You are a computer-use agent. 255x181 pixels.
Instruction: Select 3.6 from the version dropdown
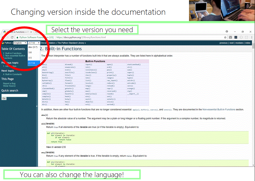click(30, 52)
